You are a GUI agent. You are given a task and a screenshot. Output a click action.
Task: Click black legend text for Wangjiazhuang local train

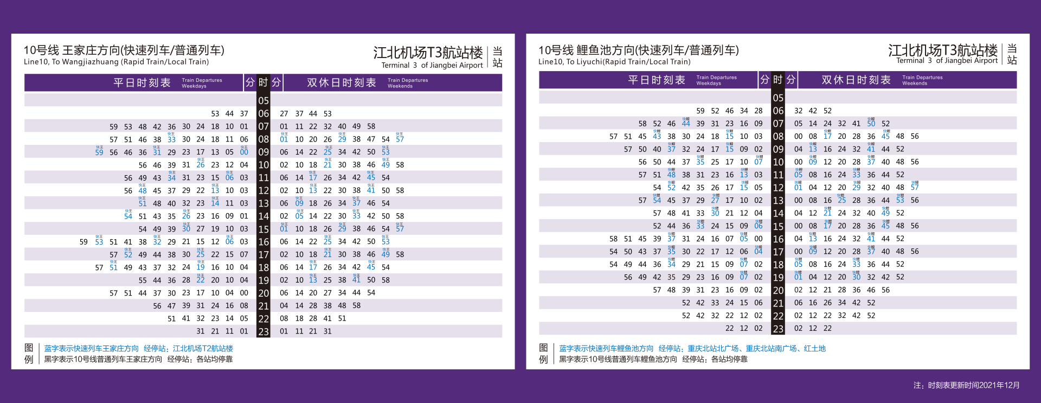coord(138,359)
